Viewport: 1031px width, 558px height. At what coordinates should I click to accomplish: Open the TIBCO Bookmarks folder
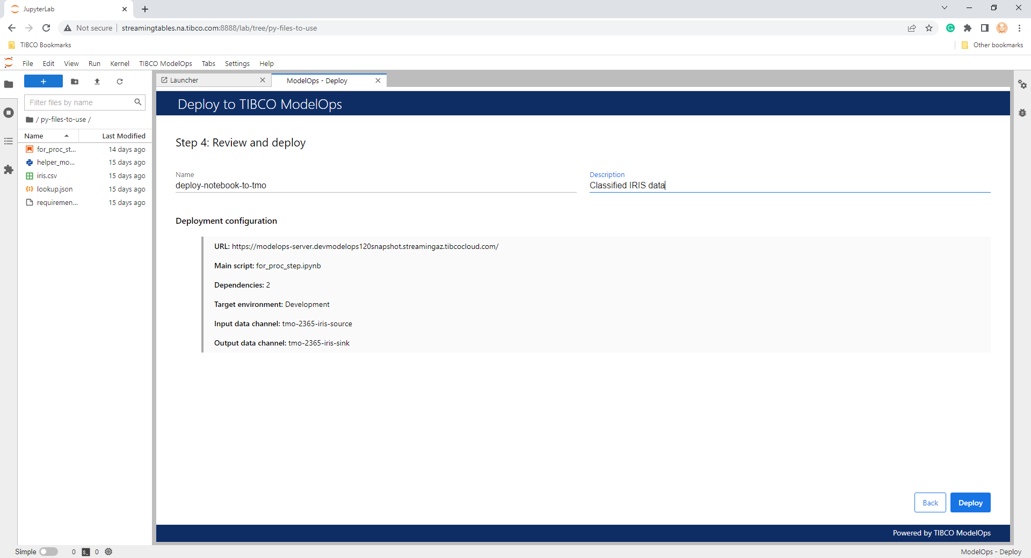(40, 45)
